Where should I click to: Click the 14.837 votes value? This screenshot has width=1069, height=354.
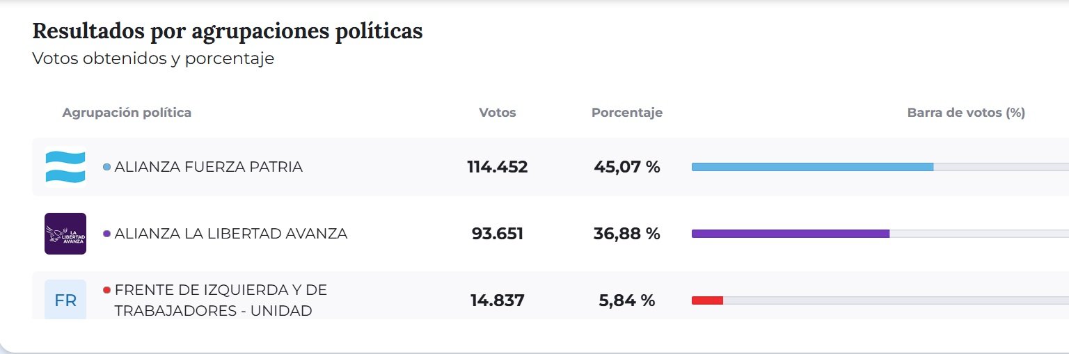tap(498, 300)
